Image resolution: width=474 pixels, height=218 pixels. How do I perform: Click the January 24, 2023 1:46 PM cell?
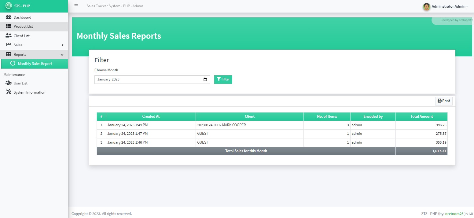(151, 142)
